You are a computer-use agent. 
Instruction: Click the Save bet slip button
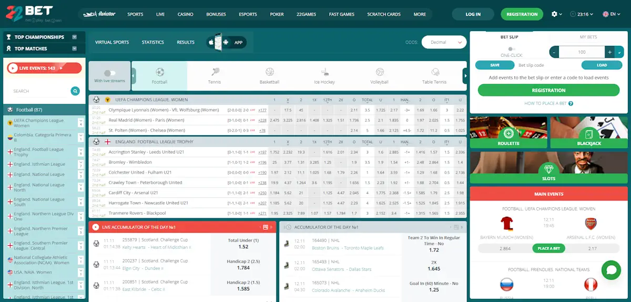[x=495, y=65]
